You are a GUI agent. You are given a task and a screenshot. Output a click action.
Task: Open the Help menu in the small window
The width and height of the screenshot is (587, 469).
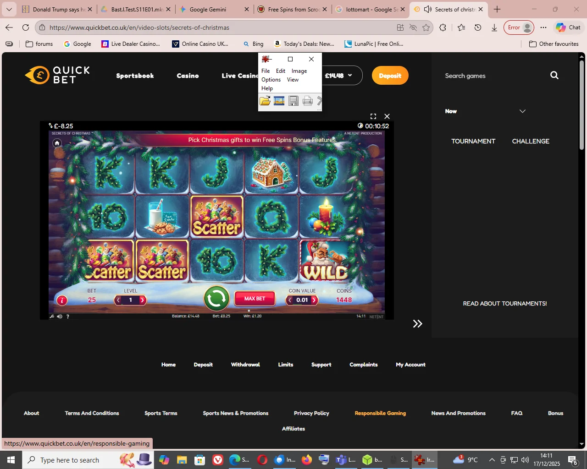tap(267, 88)
